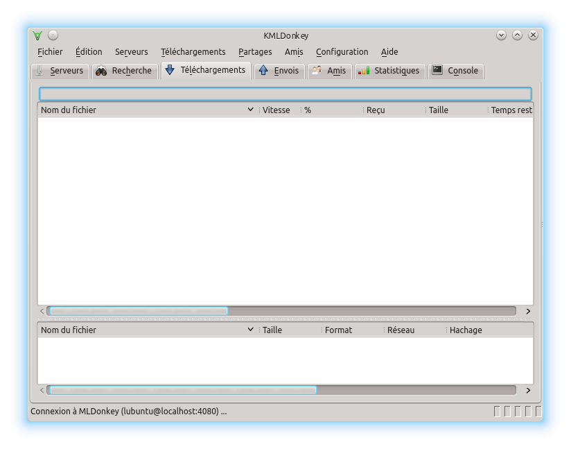Switch to the Statistiques tab
The image size is (571, 449).
click(389, 71)
